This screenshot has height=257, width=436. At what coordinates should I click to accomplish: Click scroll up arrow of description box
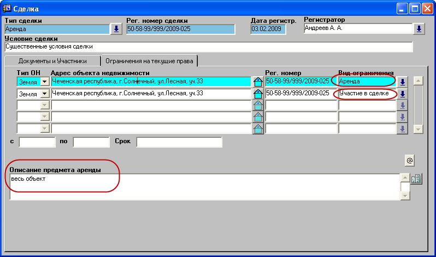[405, 178]
